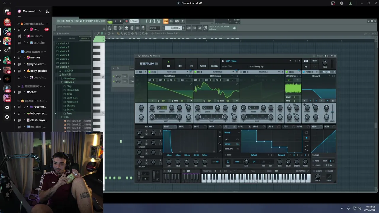Open Discord direct messages icon

pyautogui.click(x=7, y=11)
